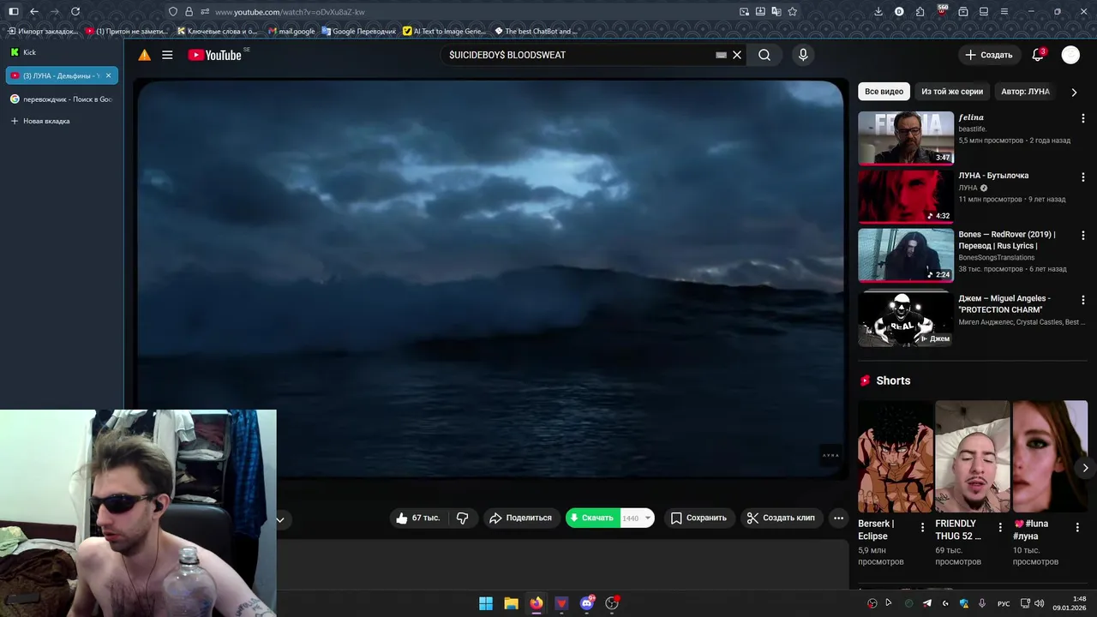This screenshot has width=1097, height=617.
Task: Show next filter chips with arrow
Action: click(x=1074, y=92)
